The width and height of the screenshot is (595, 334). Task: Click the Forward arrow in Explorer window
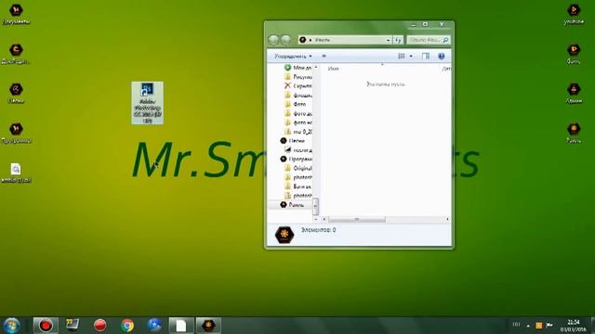click(x=285, y=40)
